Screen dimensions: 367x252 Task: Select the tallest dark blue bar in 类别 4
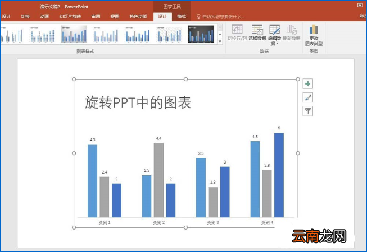[x=279, y=175]
